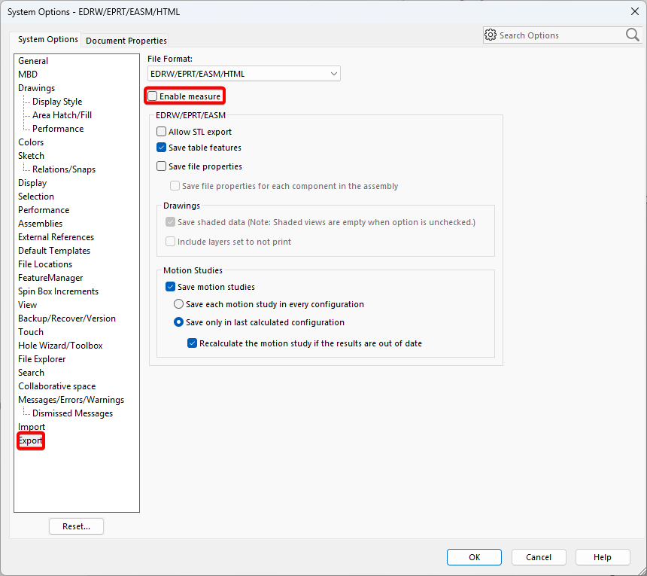
Task: Select Relations/Snaps item
Action: coord(64,169)
